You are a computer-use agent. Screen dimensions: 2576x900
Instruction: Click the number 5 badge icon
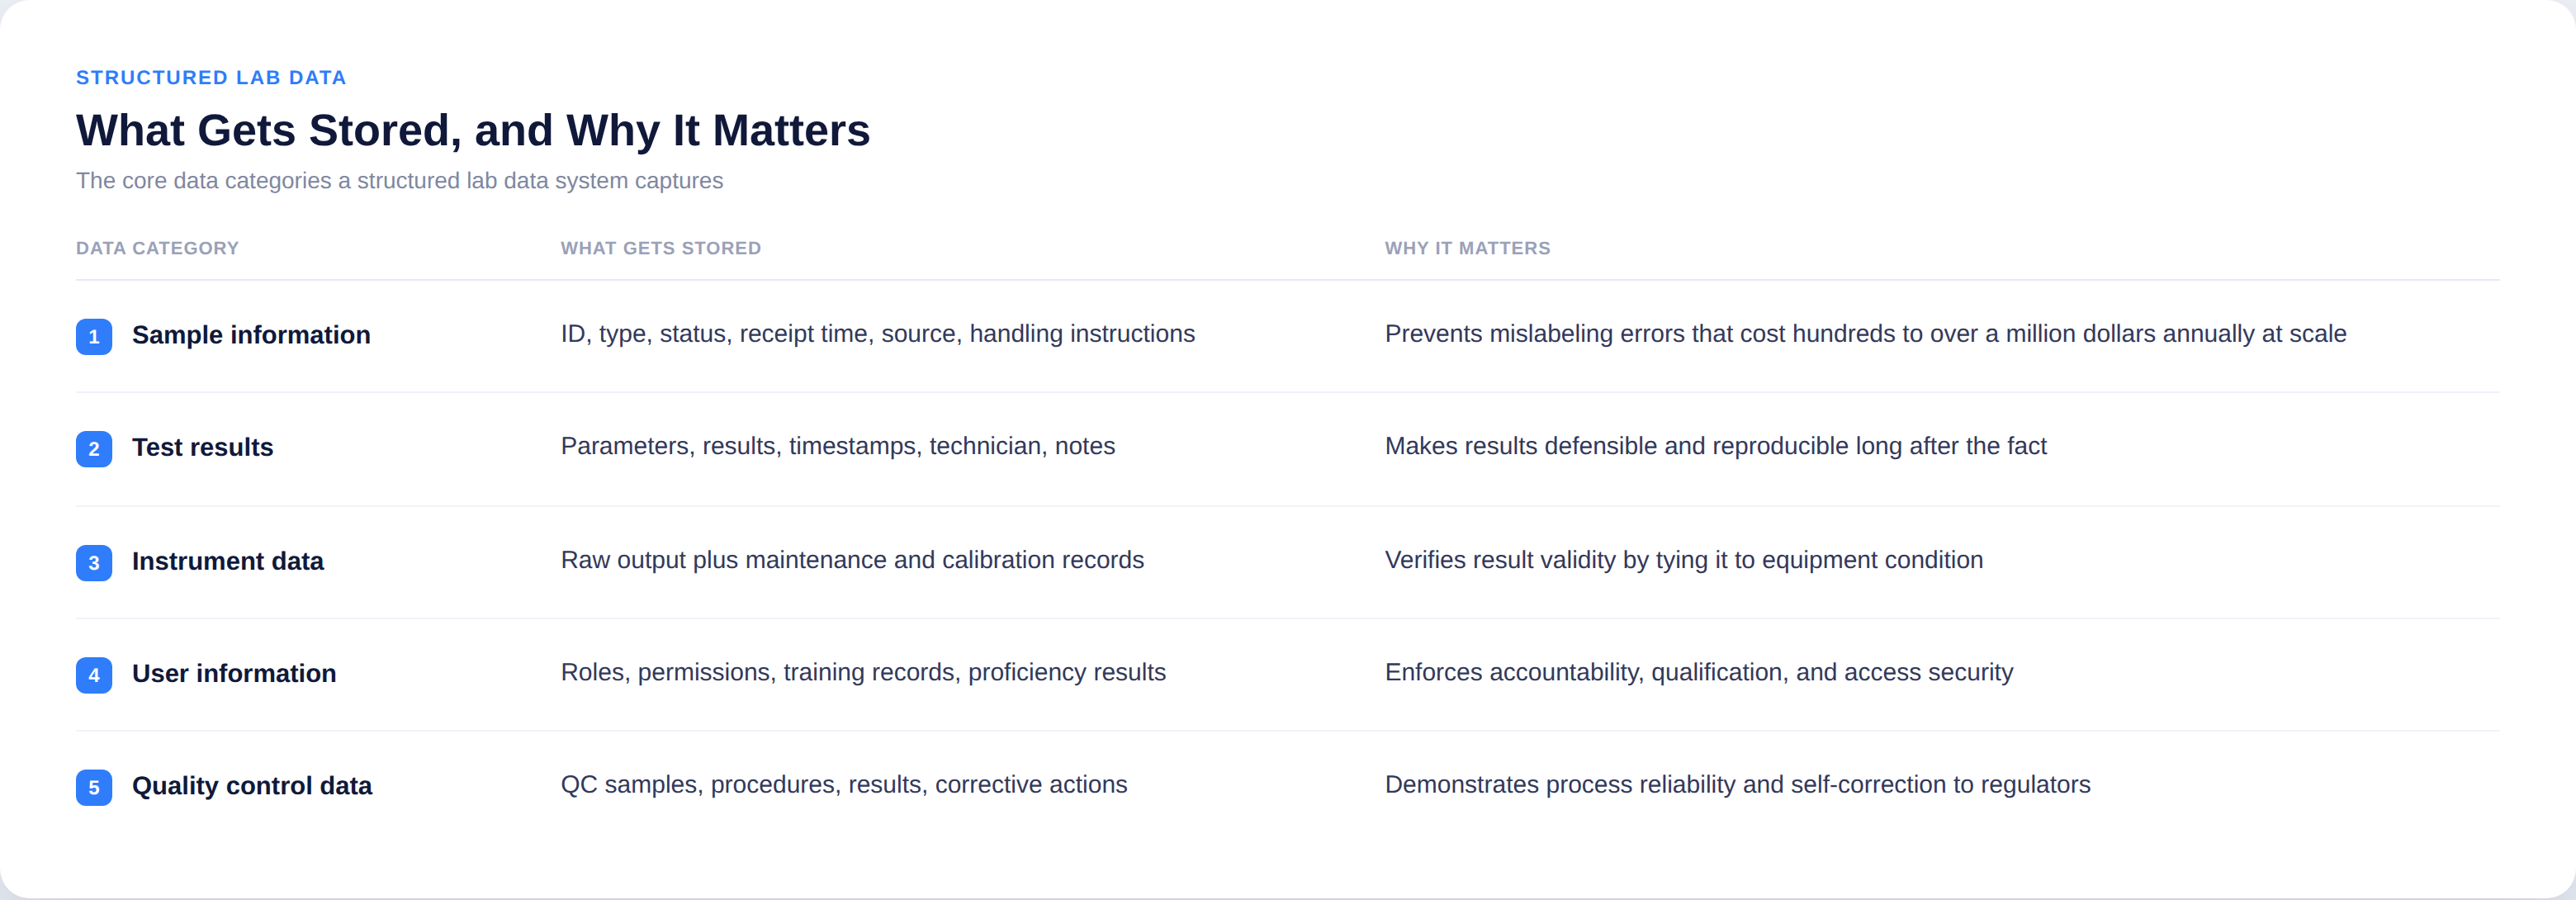tap(94, 787)
